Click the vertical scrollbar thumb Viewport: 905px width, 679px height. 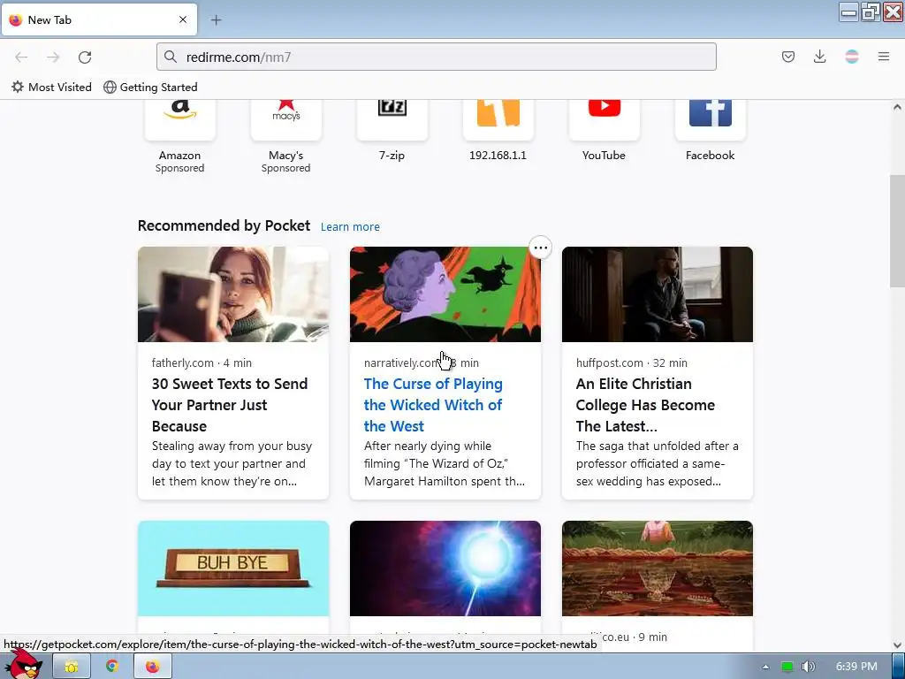tap(897, 231)
